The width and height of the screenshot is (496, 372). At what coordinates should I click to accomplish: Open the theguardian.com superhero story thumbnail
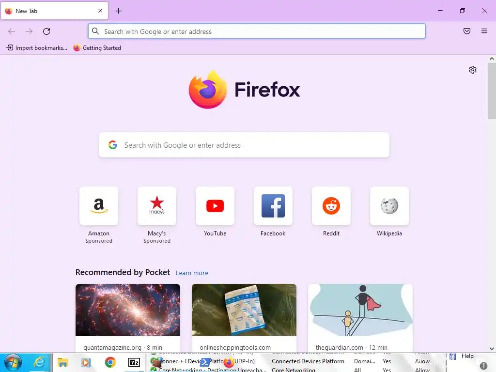360,310
